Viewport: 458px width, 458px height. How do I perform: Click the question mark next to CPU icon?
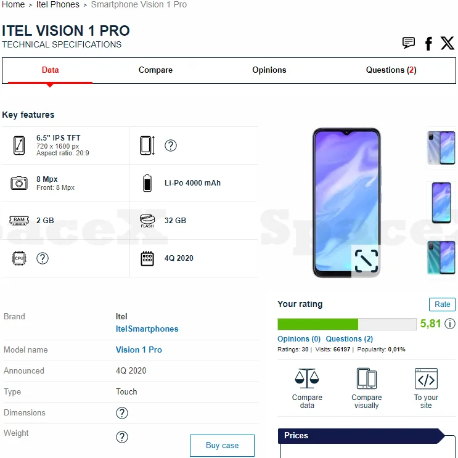click(43, 258)
